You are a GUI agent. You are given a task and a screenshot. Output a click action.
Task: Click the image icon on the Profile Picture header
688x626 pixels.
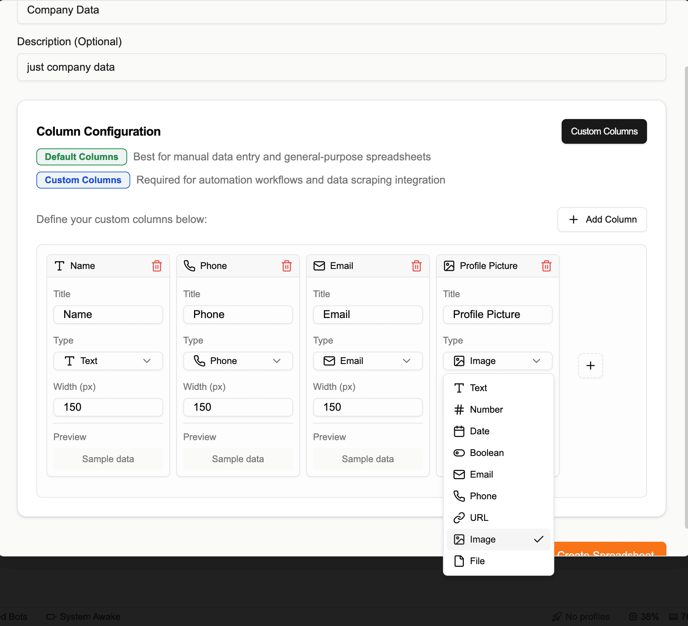pos(449,266)
